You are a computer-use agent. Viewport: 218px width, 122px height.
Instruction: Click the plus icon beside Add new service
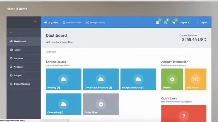(64, 23)
